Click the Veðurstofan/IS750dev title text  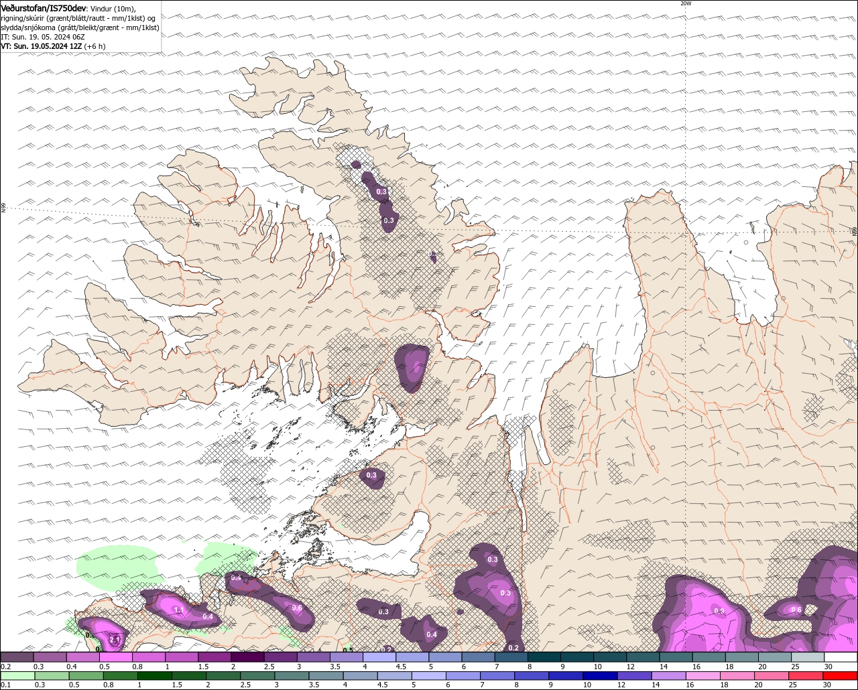(x=44, y=8)
